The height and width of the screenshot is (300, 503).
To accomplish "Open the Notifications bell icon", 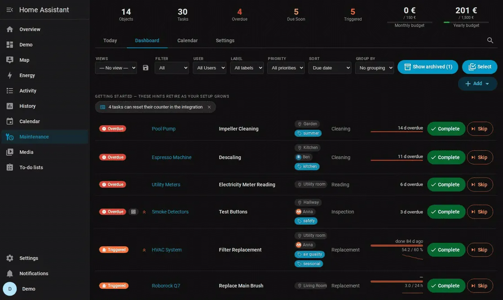I will [9, 274].
